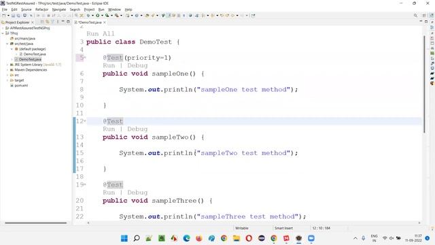Image resolution: width=435 pixels, height=245 pixels.
Task: Click Debug above sampleOne method
Action: pyautogui.click(x=137, y=65)
